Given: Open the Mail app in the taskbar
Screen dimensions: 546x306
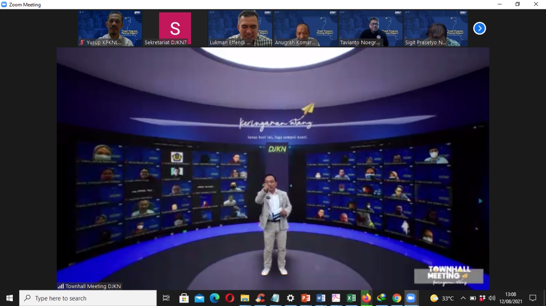Looking at the screenshot, I should click(x=199, y=298).
